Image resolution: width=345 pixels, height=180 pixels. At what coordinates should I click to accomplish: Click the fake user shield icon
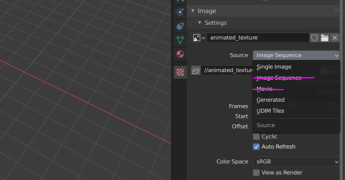(314, 38)
